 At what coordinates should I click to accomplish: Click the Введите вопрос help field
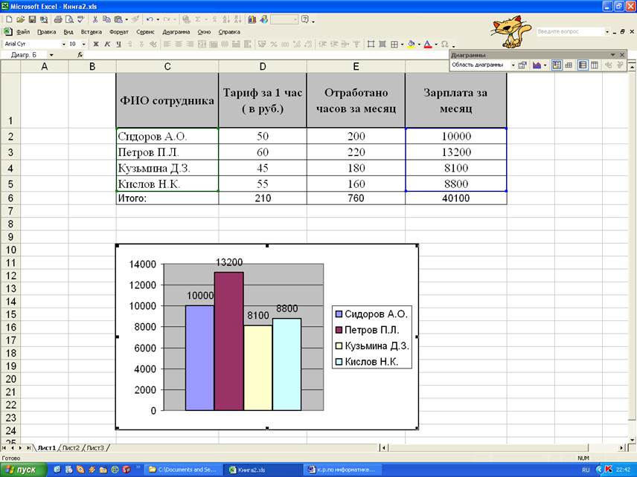point(569,32)
